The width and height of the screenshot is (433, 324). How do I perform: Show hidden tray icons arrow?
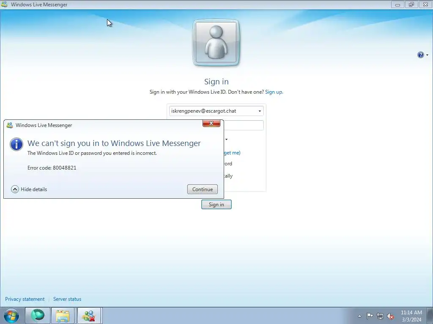(359, 316)
